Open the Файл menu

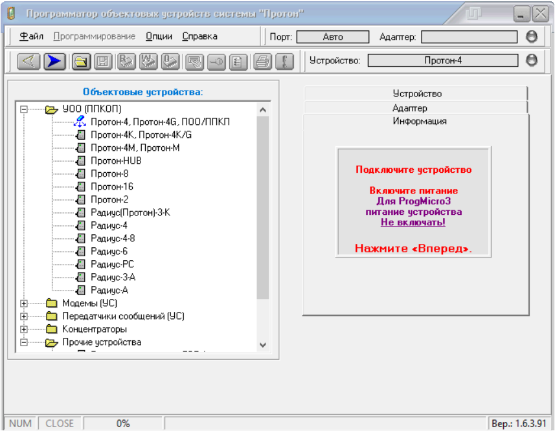pos(31,36)
